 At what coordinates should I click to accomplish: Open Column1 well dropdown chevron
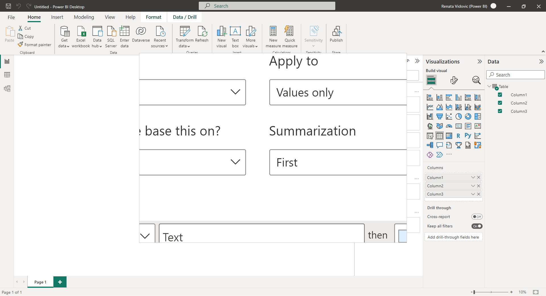click(x=473, y=177)
